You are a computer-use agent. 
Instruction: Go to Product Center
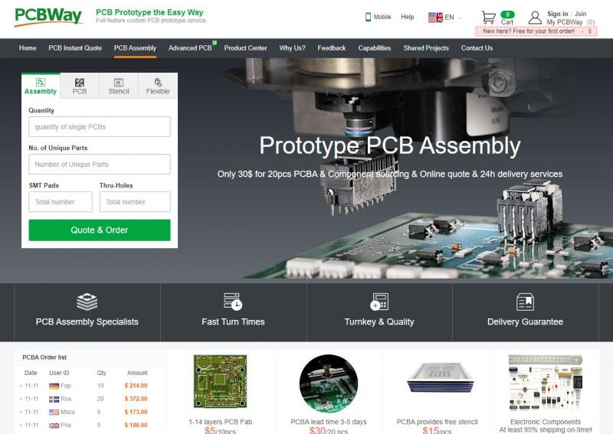[x=245, y=48]
